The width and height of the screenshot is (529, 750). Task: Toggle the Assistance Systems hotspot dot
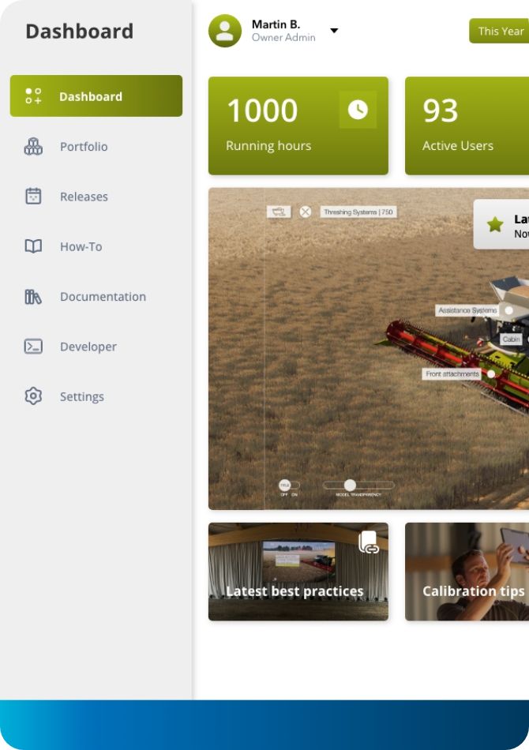click(x=509, y=310)
